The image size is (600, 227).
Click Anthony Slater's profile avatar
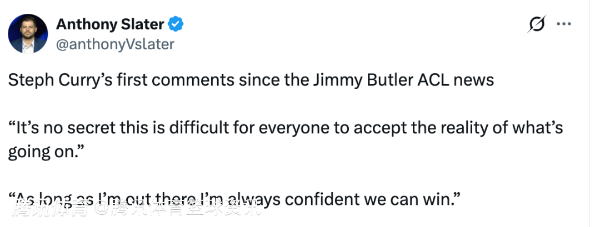28,34
